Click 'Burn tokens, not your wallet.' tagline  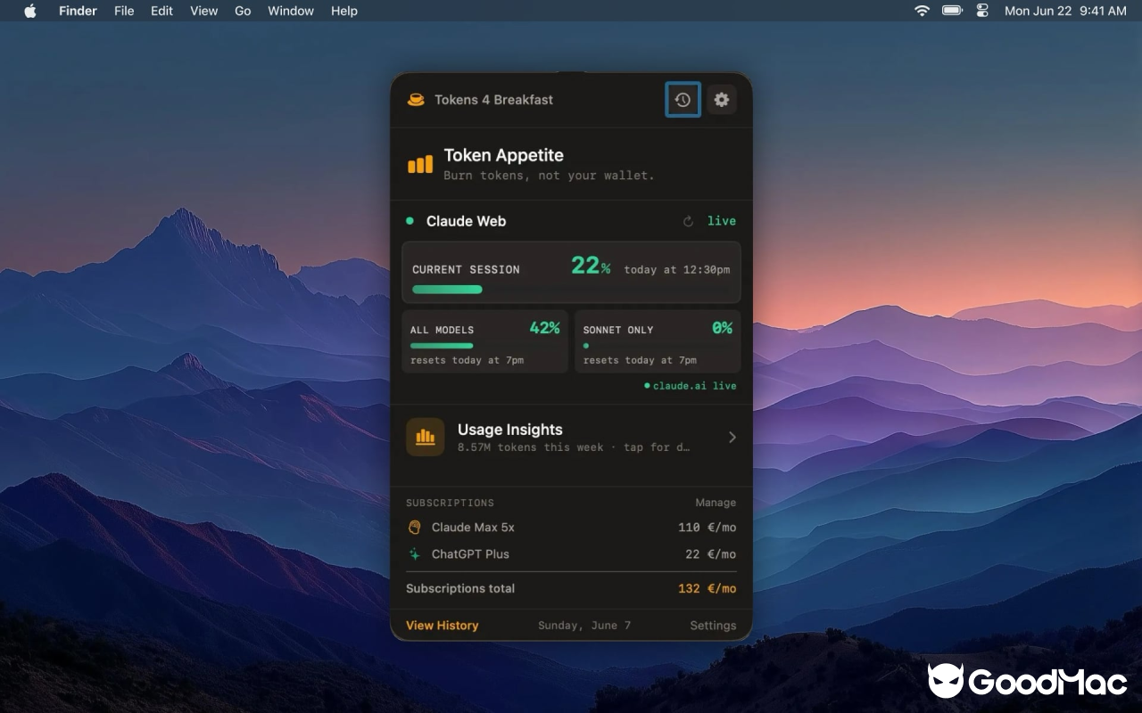(x=549, y=176)
